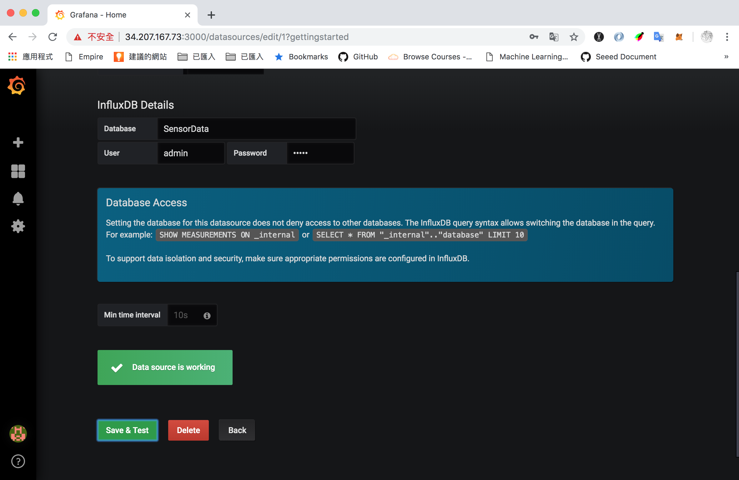Open the Help question mark icon
The height and width of the screenshot is (480, 739).
click(18, 461)
